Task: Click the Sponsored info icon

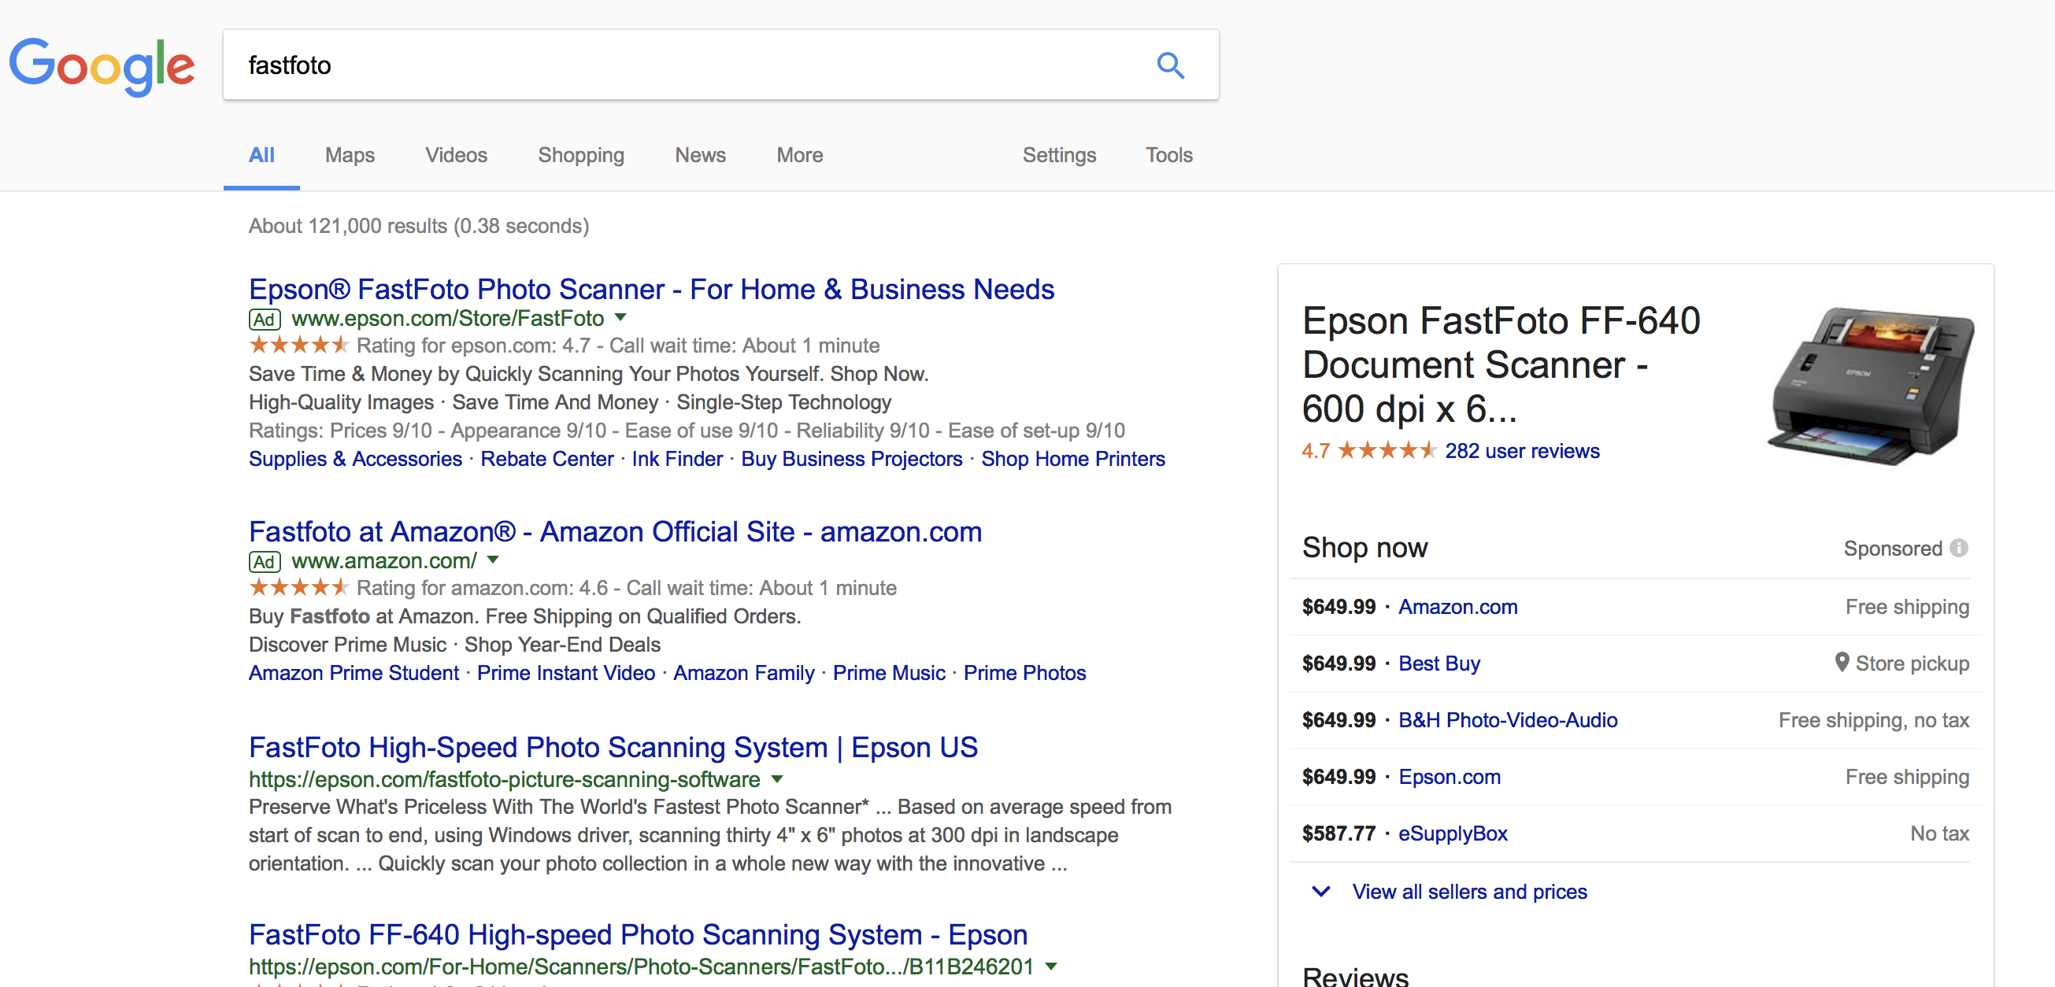Action: [1958, 548]
